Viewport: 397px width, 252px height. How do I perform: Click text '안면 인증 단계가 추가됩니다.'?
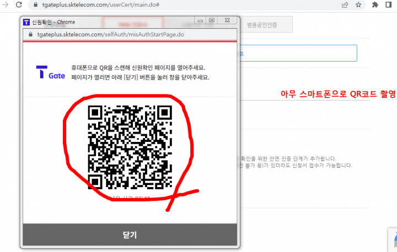tap(303, 158)
